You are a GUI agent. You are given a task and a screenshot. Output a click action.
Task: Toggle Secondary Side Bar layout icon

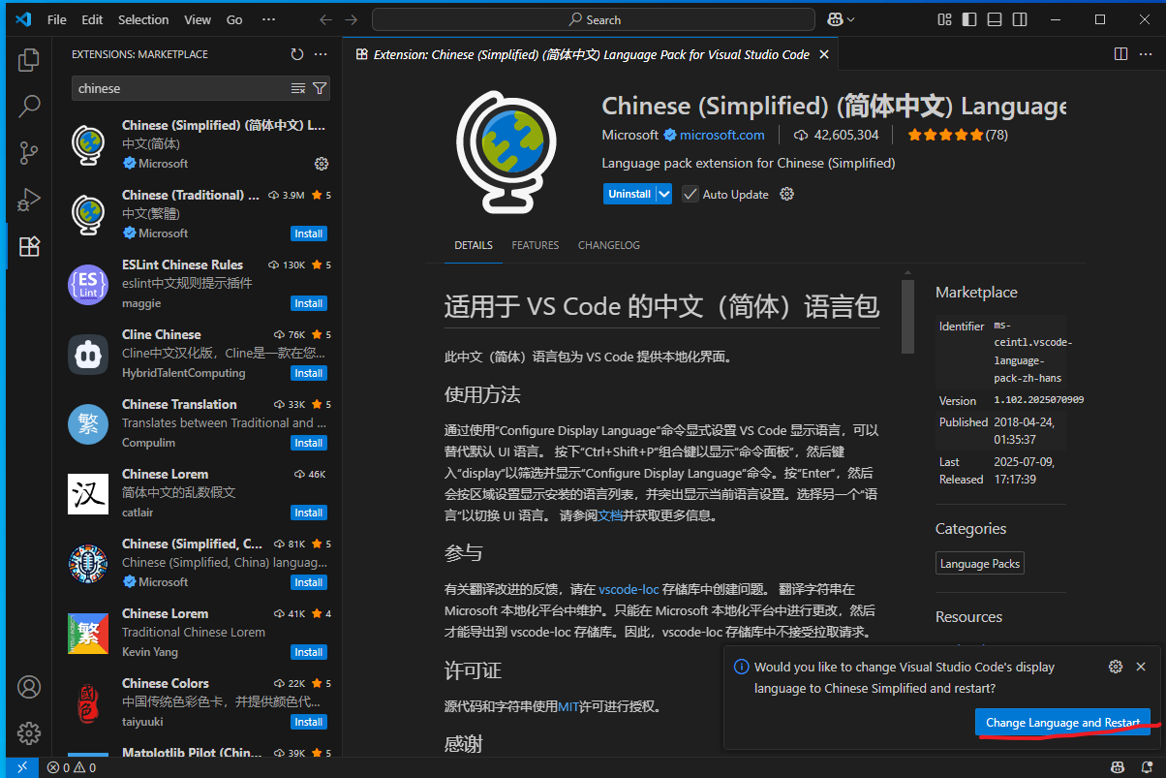pos(1019,19)
